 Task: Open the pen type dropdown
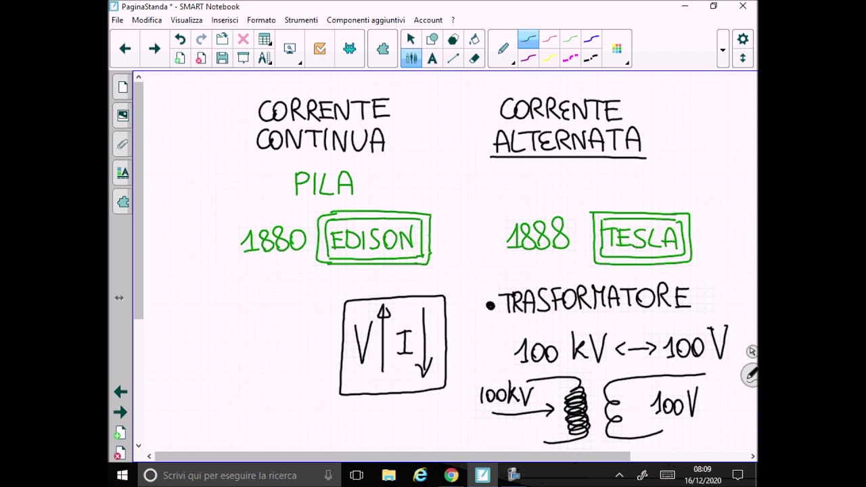tap(504, 49)
